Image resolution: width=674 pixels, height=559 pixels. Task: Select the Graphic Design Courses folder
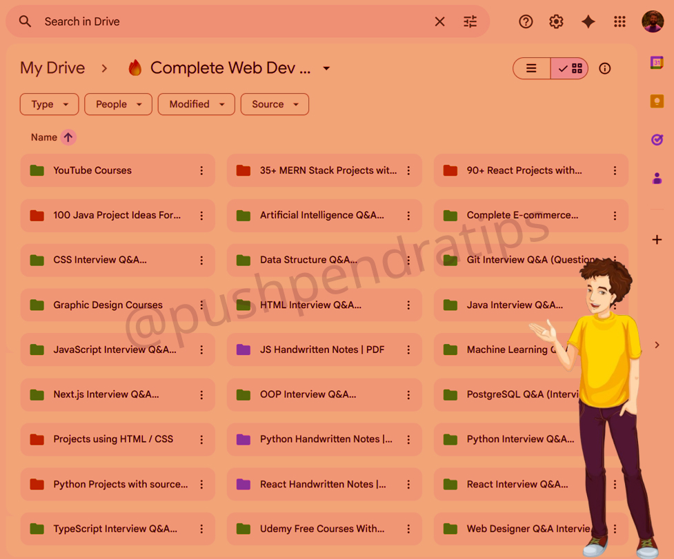coord(117,305)
